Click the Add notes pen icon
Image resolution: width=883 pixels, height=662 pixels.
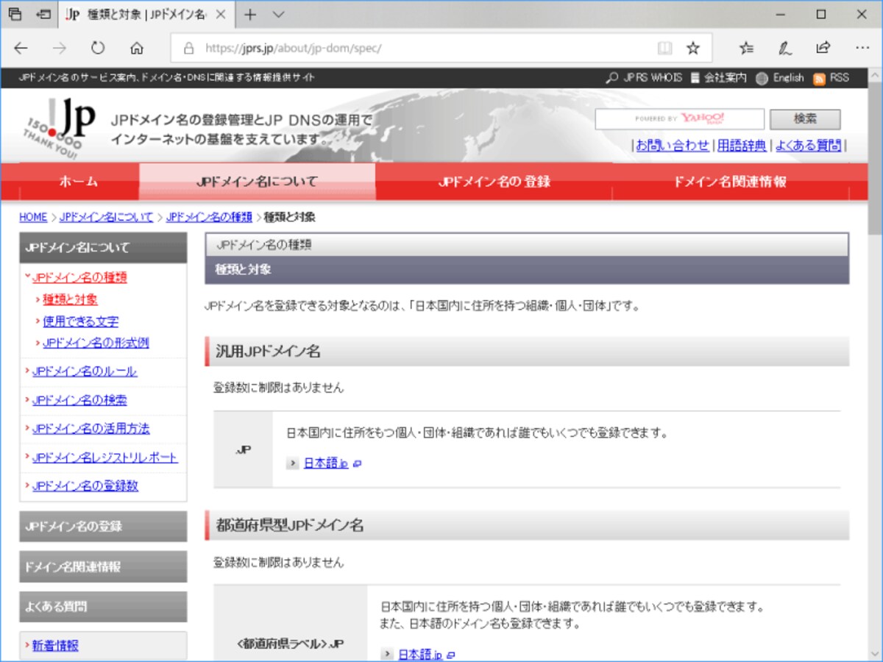[x=785, y=48]
